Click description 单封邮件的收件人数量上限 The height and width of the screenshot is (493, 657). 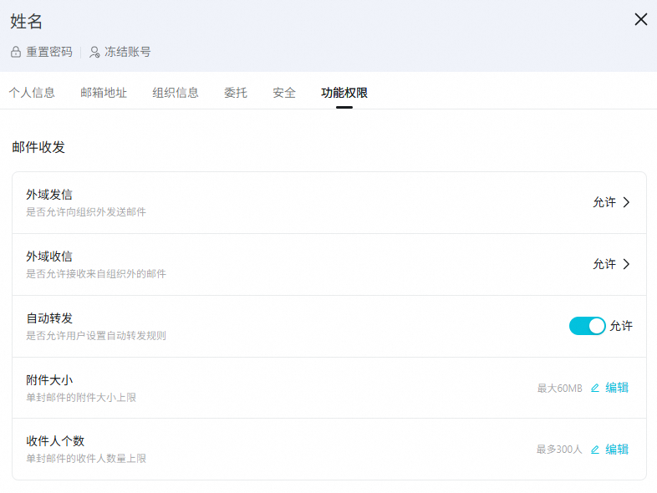pyautogui.click(x=86, y=459)
